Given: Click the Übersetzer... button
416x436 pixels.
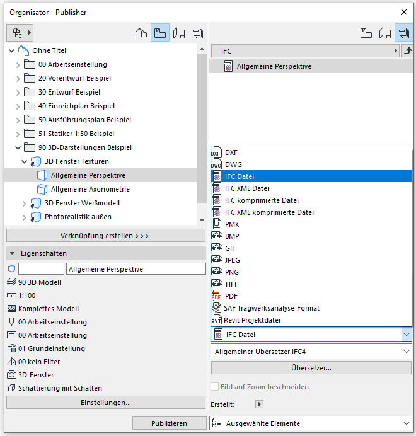Looking at the screenshot, I should click(x=311, y=368).
